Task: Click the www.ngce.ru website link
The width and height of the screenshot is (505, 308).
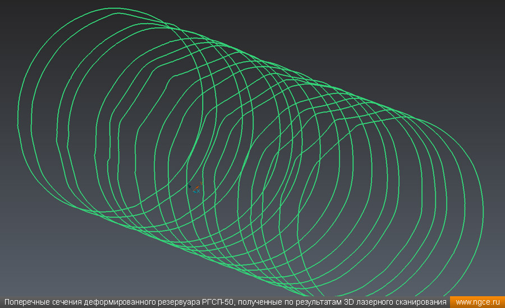Action: tap(478, 302)
